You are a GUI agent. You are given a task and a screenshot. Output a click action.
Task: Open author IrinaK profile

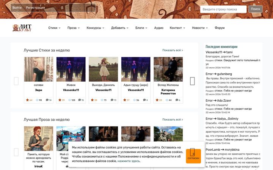coord(38,166)
